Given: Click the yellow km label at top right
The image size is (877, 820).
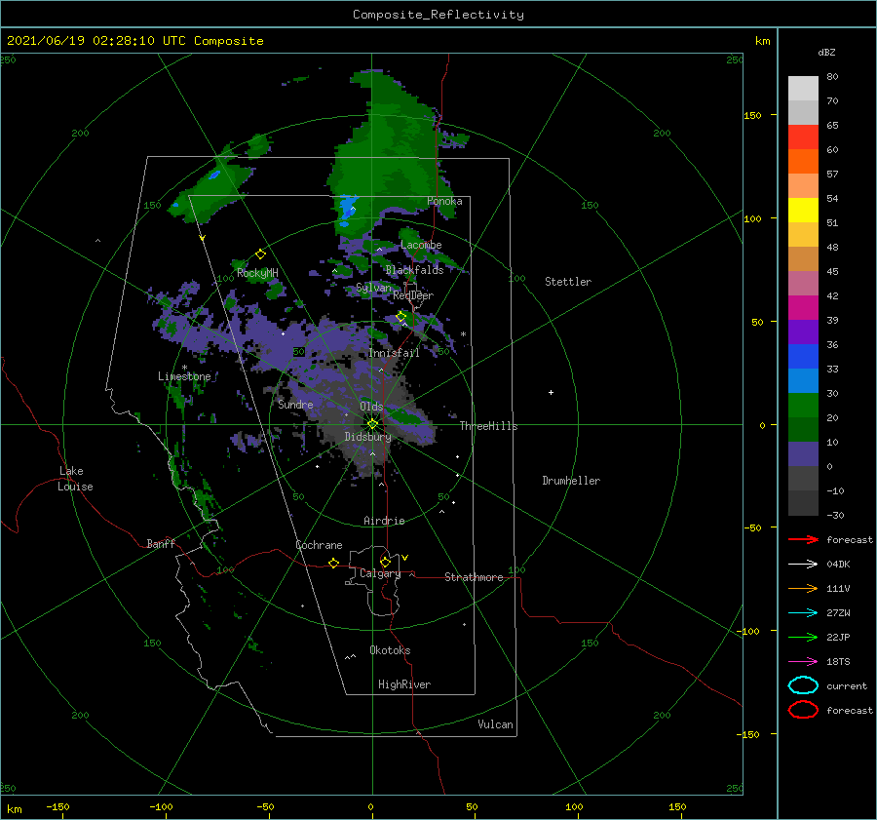Looking at the screenshot, I should click(762, 41).
